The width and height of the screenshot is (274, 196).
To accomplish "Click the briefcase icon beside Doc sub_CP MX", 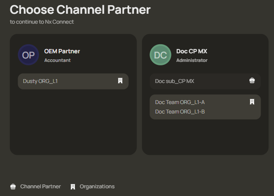I will click(252, 80).
